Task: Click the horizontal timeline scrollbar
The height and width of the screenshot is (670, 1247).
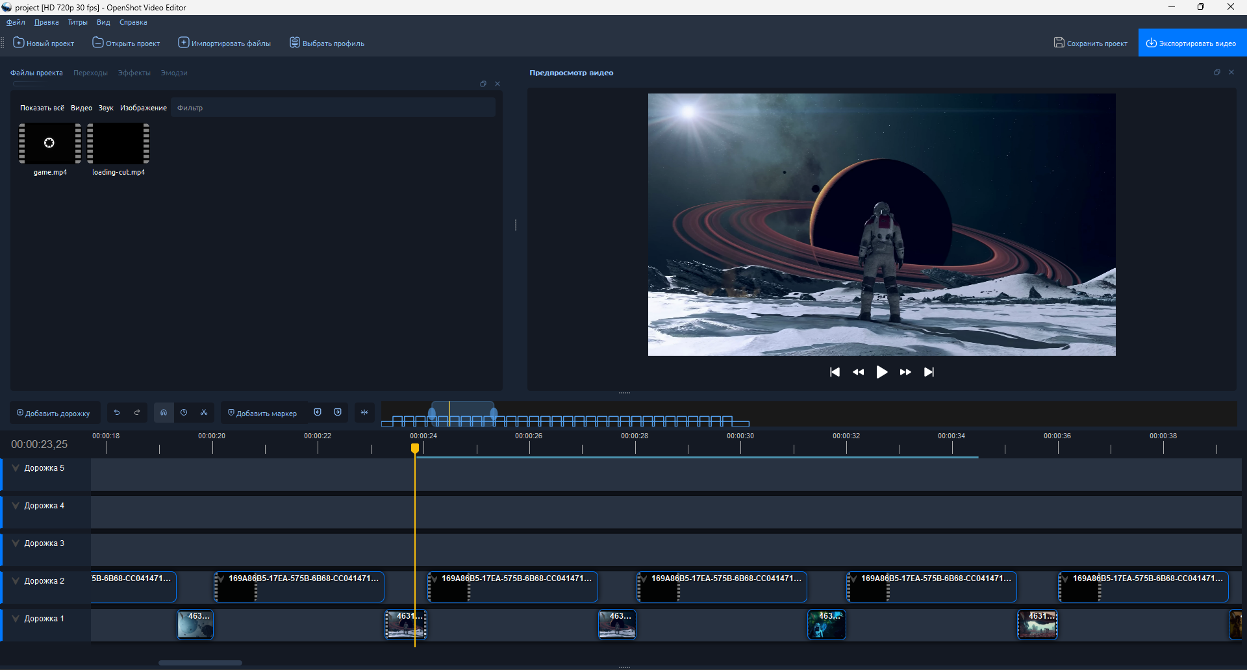Action: tap(200, 663)
